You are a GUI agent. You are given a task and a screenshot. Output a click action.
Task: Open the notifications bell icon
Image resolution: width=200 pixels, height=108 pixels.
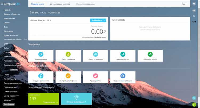coord(194,10)
